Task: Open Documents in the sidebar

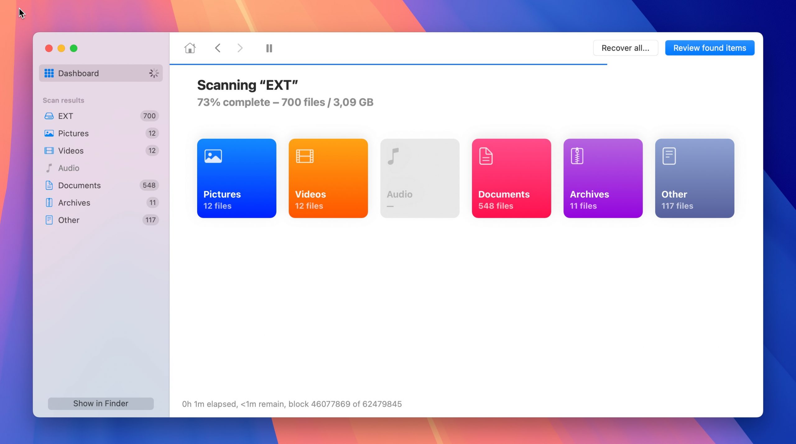Action: [101, 185]
